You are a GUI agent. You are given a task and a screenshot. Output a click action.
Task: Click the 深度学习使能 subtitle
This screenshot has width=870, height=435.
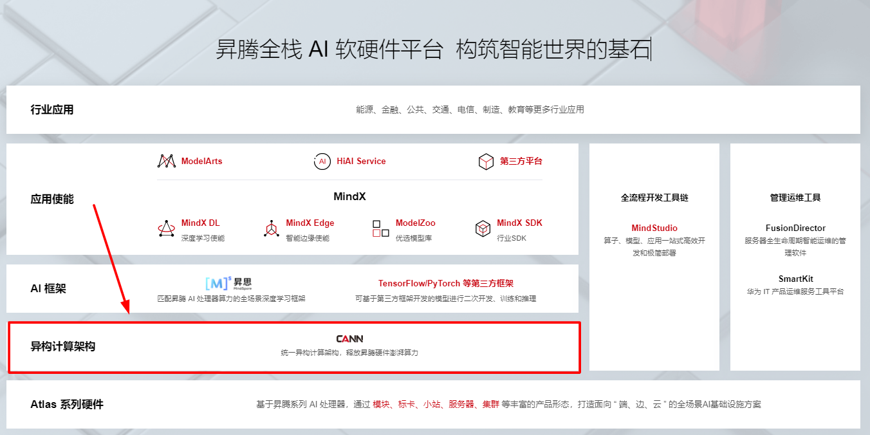(203, 238)
